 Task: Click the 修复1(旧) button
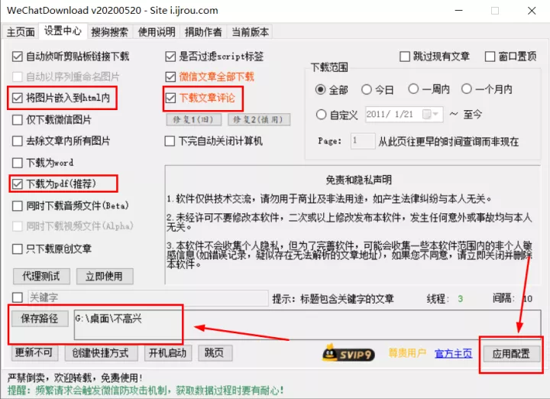point(194,120)
